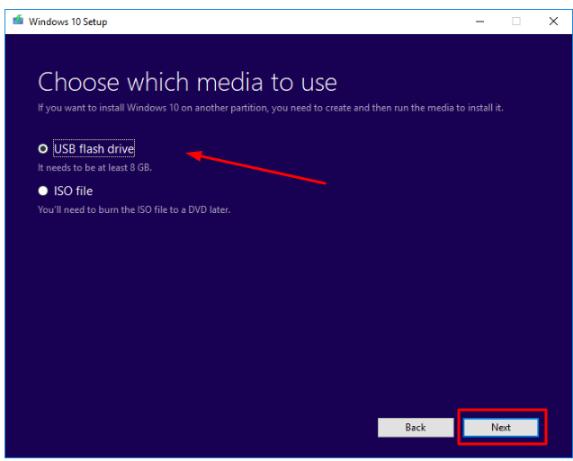Screen dimensions: 573x461
Task: Click the disabled maximize button
Action: coord(516,21)
